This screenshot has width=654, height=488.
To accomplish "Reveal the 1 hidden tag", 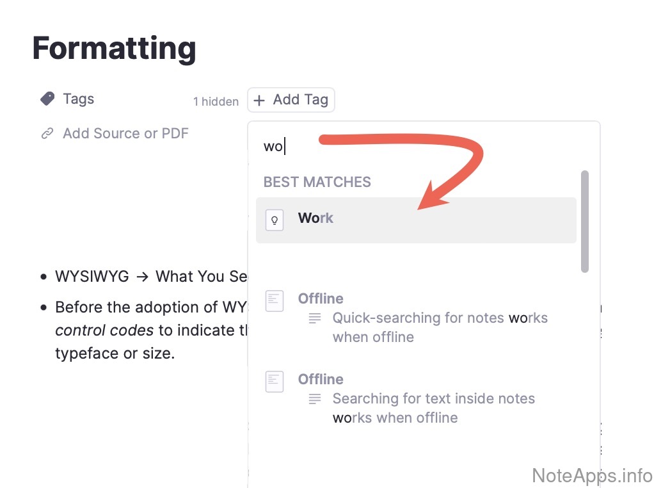I will (x=216, y=101).
